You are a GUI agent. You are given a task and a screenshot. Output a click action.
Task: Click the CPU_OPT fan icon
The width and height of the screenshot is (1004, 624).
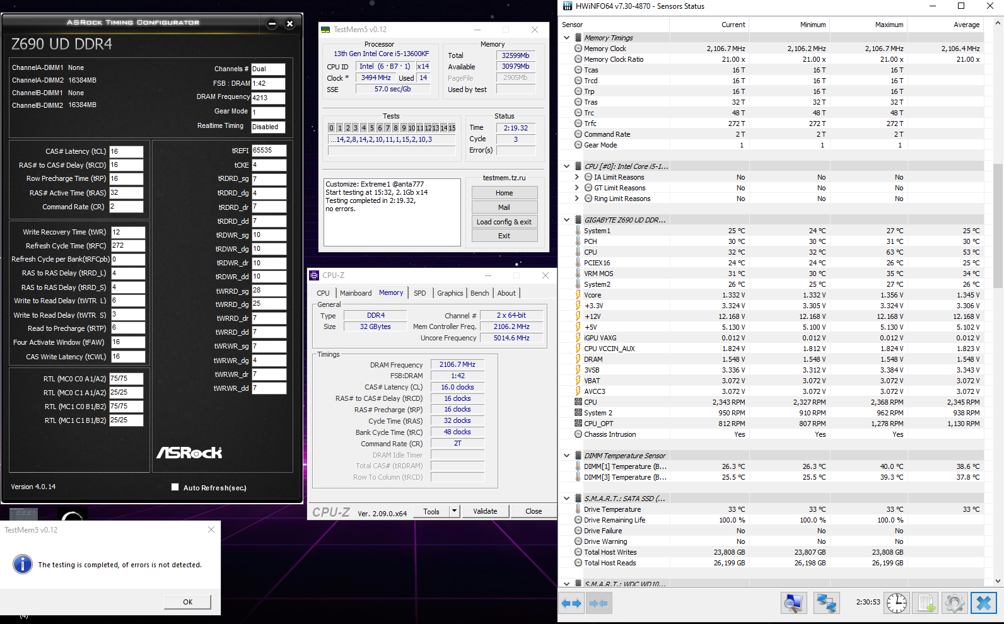tap(578, 424)
